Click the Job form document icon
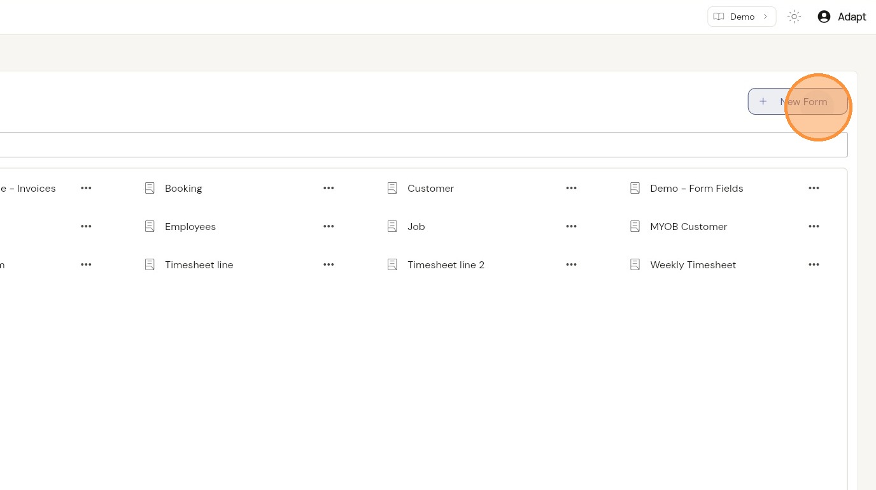Viewport: 876px width, 490px height. pyautogui.click(x=392, y=226)
